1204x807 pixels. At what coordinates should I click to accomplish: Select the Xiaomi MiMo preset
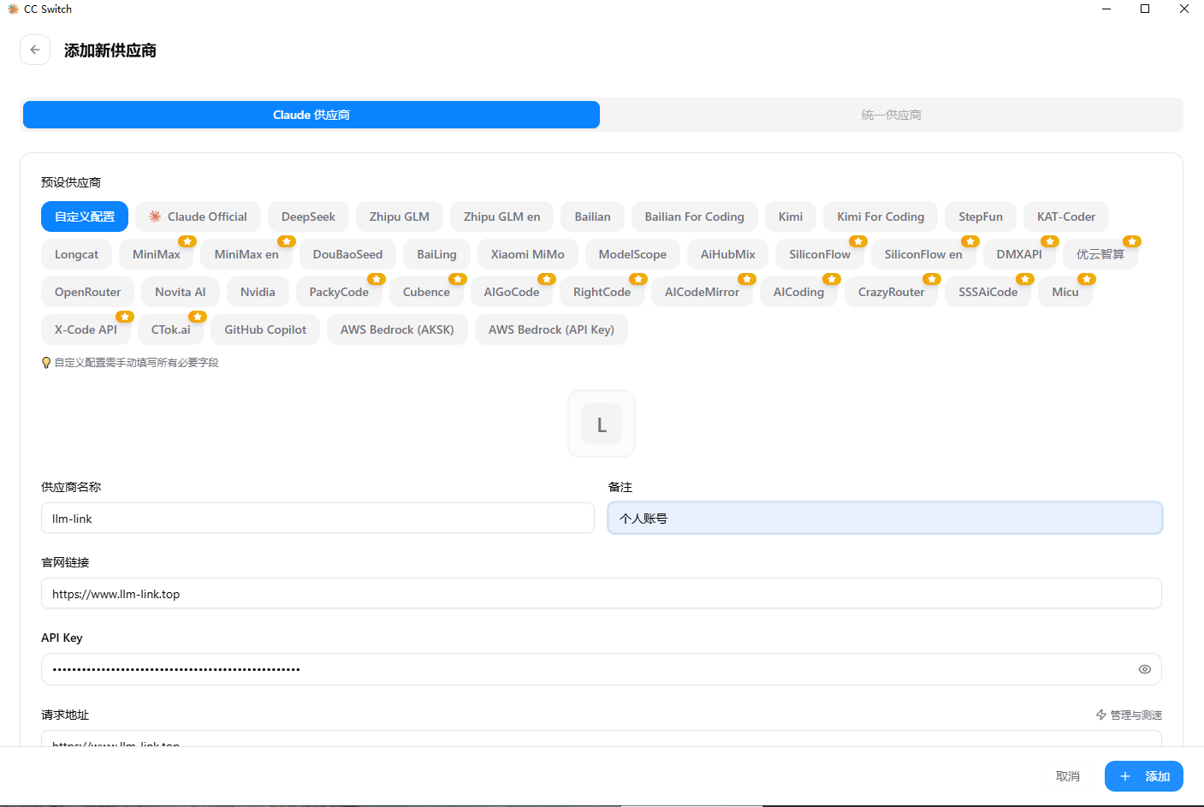pyautogui.click(x=528, y=254)
